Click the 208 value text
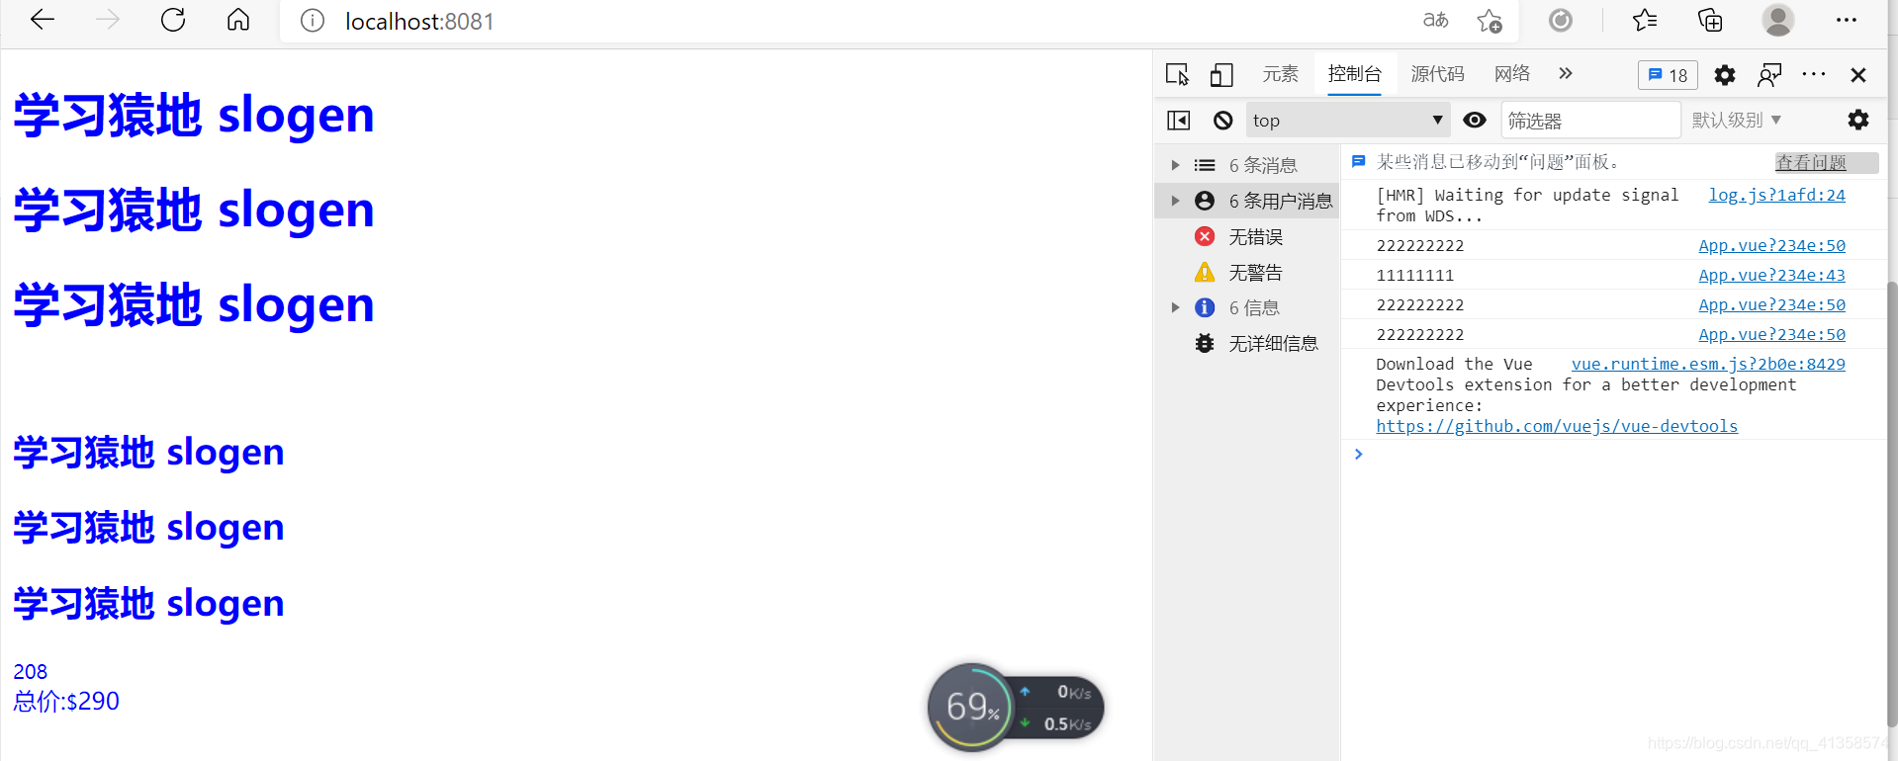 point(31,671)
